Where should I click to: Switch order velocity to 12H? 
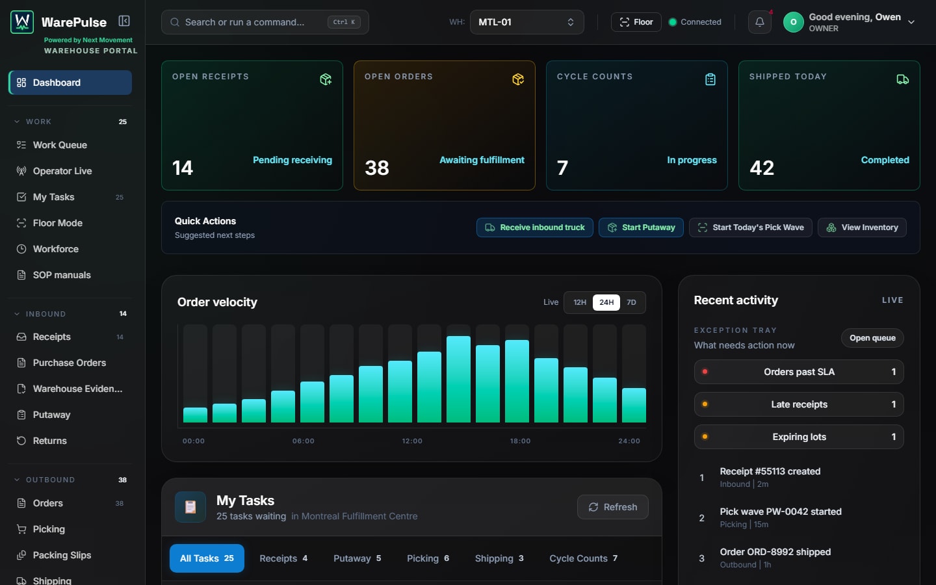[x=580, y=302]
